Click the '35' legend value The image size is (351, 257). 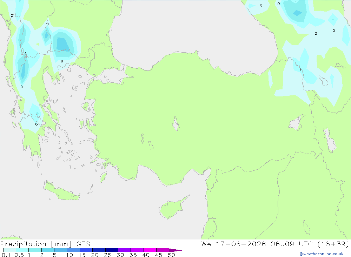133,255
